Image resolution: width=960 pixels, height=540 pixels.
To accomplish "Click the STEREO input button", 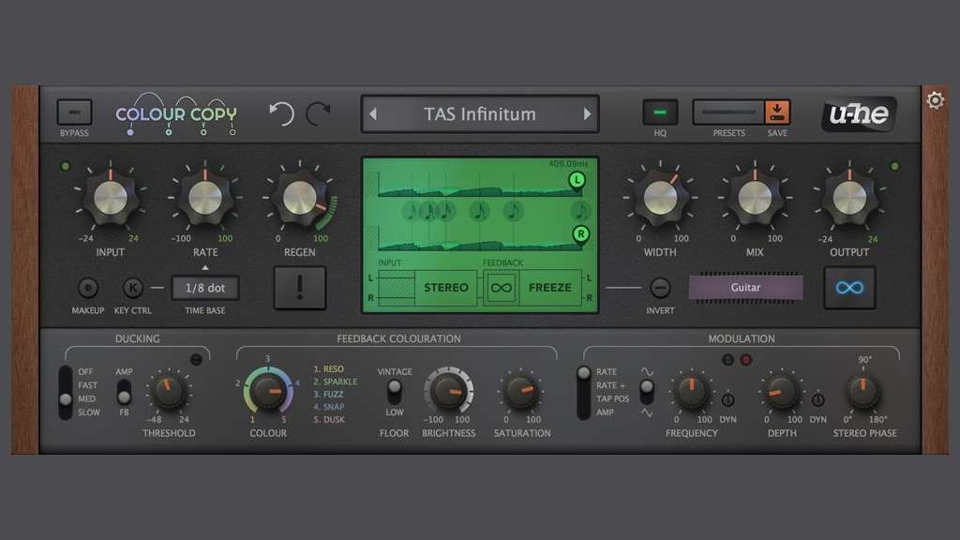I will point(446,288).
